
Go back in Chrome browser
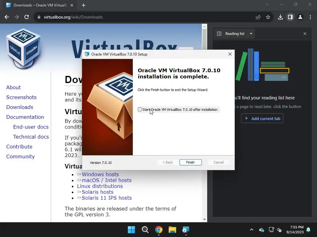pyautogui.click(x=7, y=17)
